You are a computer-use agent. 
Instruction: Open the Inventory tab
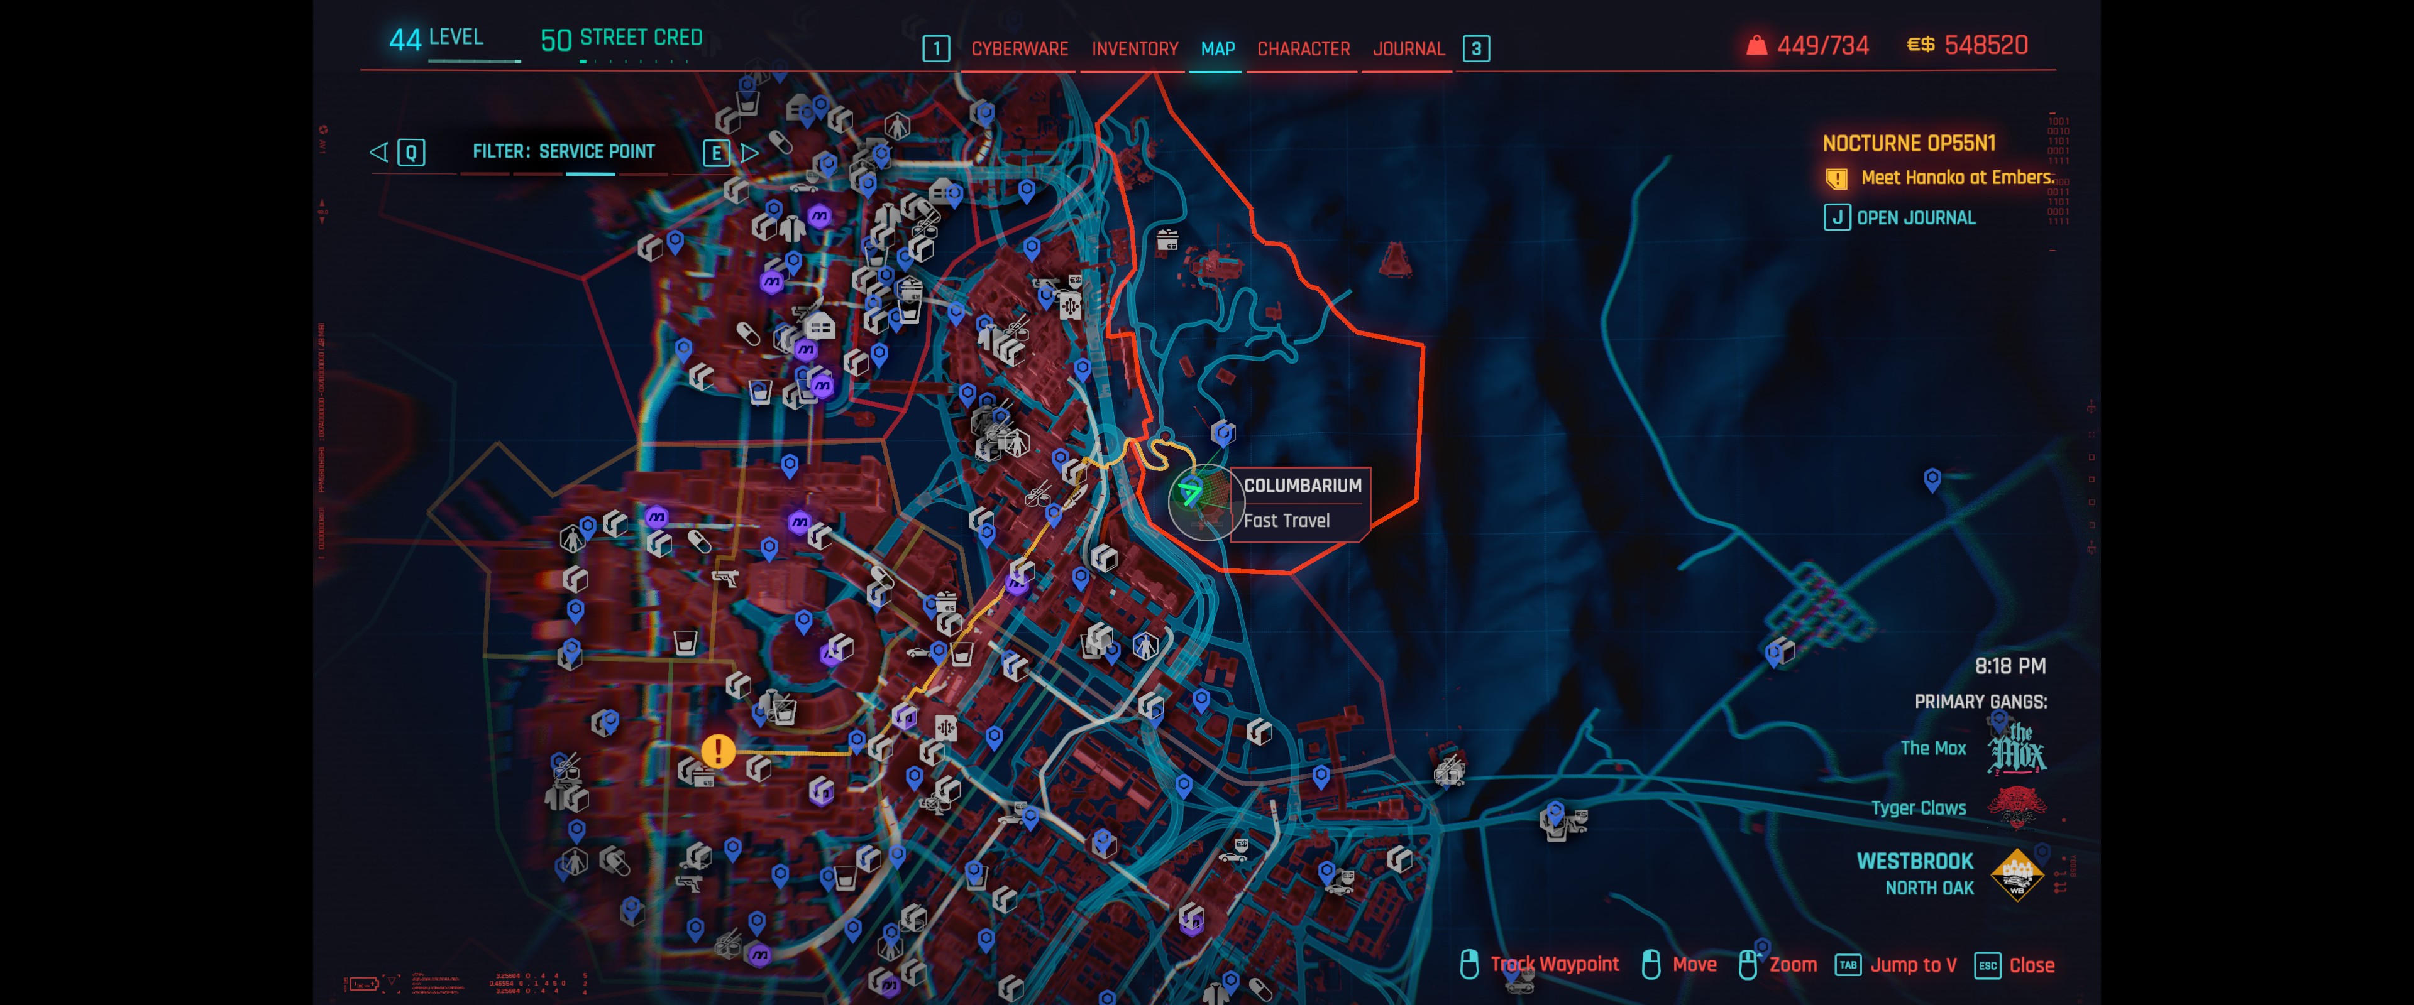point(1134,49)
